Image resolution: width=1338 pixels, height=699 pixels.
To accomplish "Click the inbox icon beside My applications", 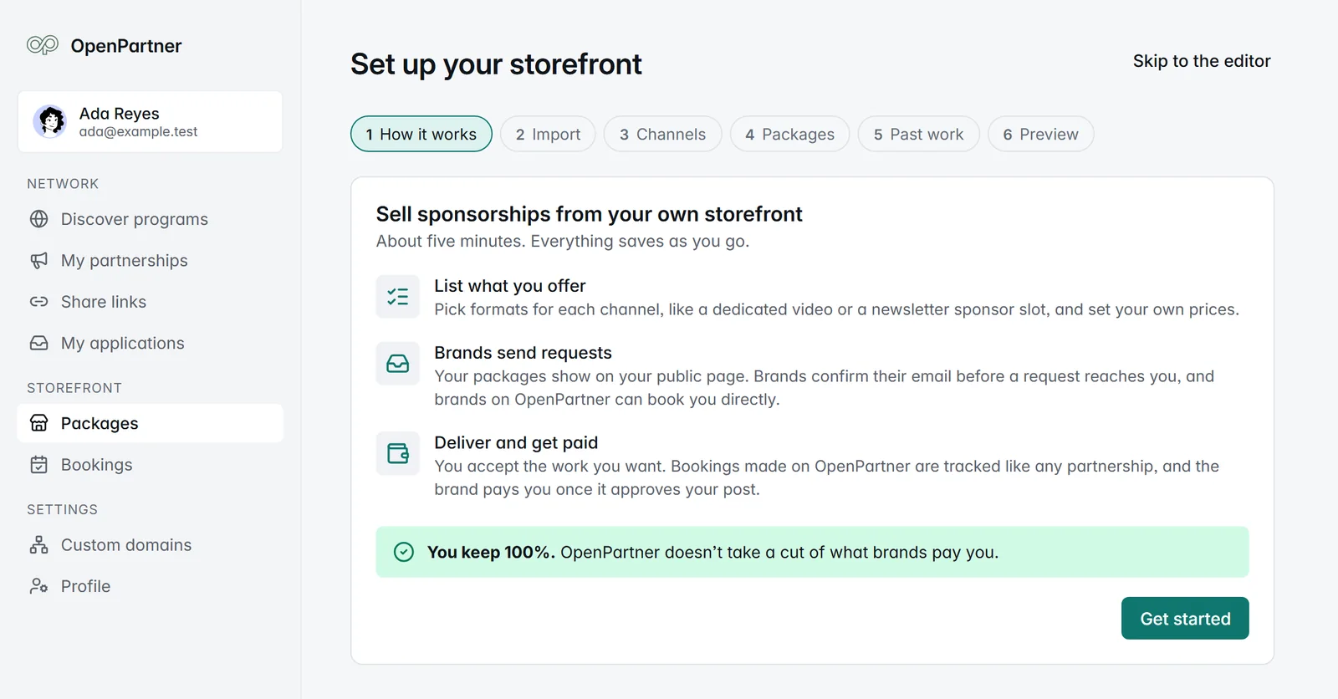I will 39,343.
